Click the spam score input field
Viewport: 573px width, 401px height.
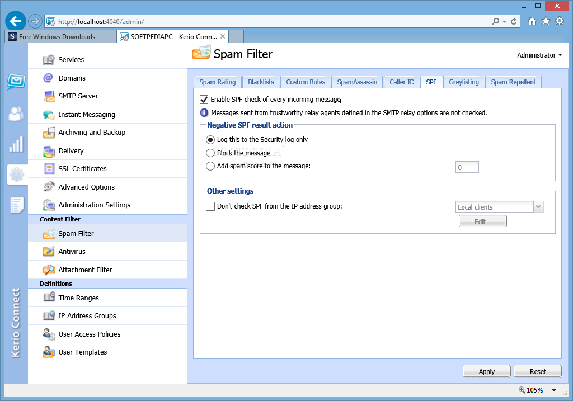click(x=467, y=167)
